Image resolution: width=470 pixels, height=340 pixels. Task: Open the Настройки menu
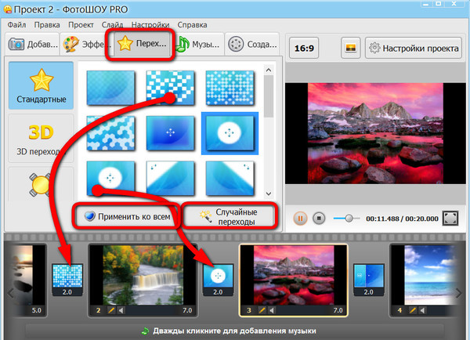[150, 25]
